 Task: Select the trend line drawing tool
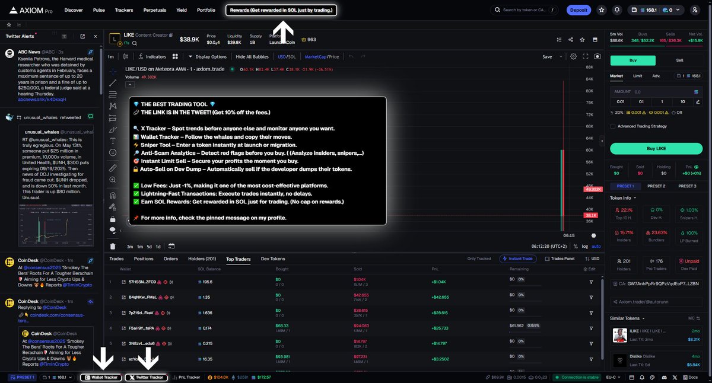113,82
